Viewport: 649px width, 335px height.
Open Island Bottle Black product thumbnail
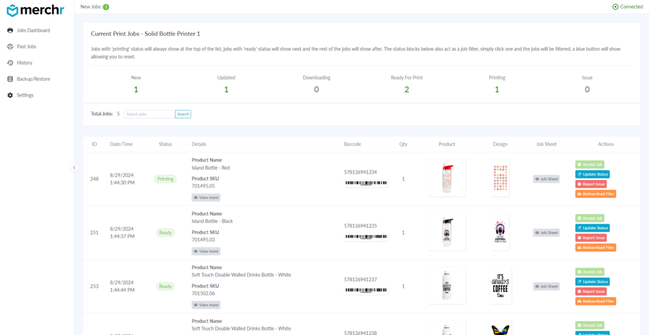click(x=447, y=232)
